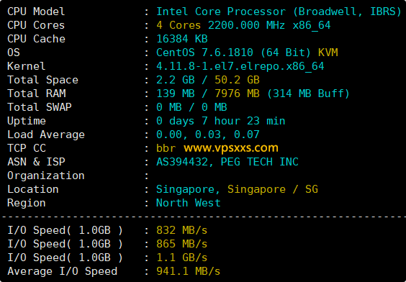Select location 'Singapore, Singapore / SG'

pos(237,190)
